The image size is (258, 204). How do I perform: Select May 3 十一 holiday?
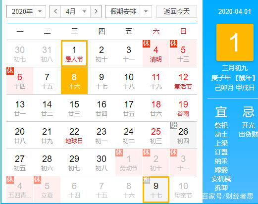[183, 162]
